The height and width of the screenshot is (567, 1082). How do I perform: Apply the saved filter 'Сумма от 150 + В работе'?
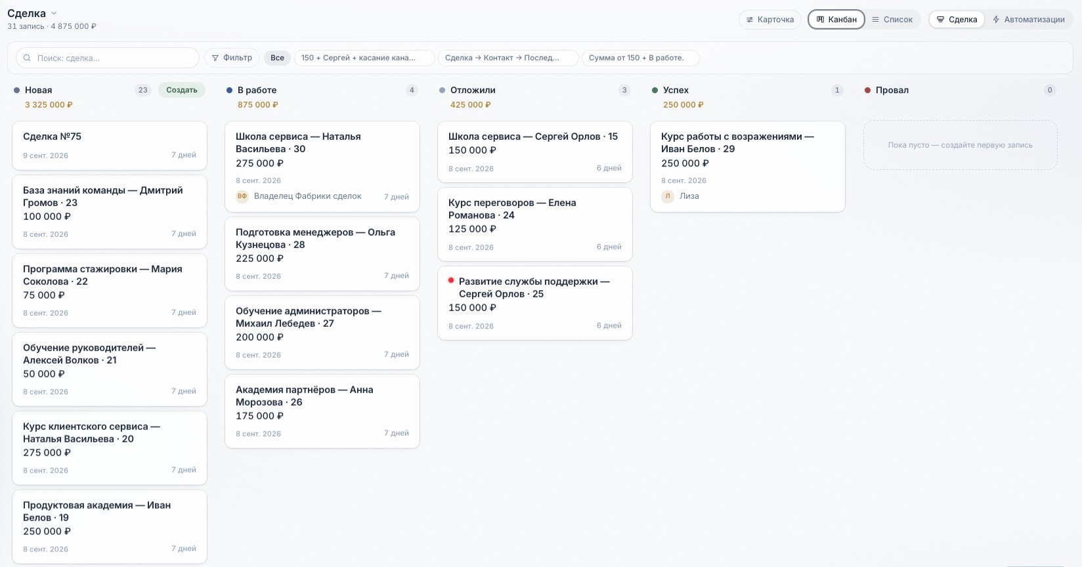tap(640, 58)
